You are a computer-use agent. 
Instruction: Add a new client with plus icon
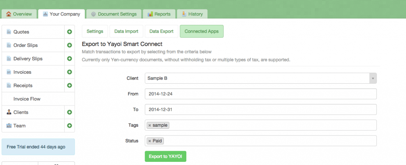click(x=69, y=112)
